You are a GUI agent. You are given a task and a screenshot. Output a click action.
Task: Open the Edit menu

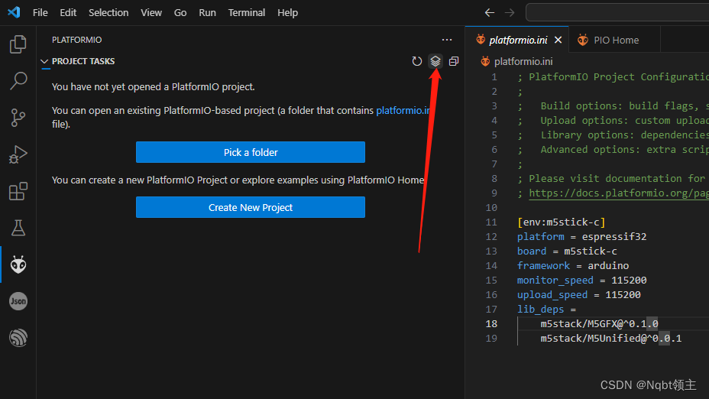pyautogui.click(x=68, y=13)
